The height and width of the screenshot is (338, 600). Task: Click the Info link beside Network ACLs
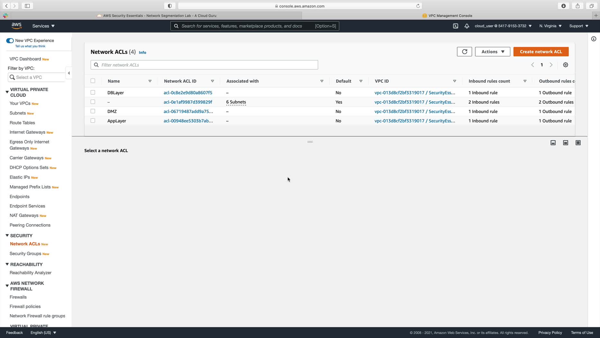pyautogui.click(x=142, y=52)
